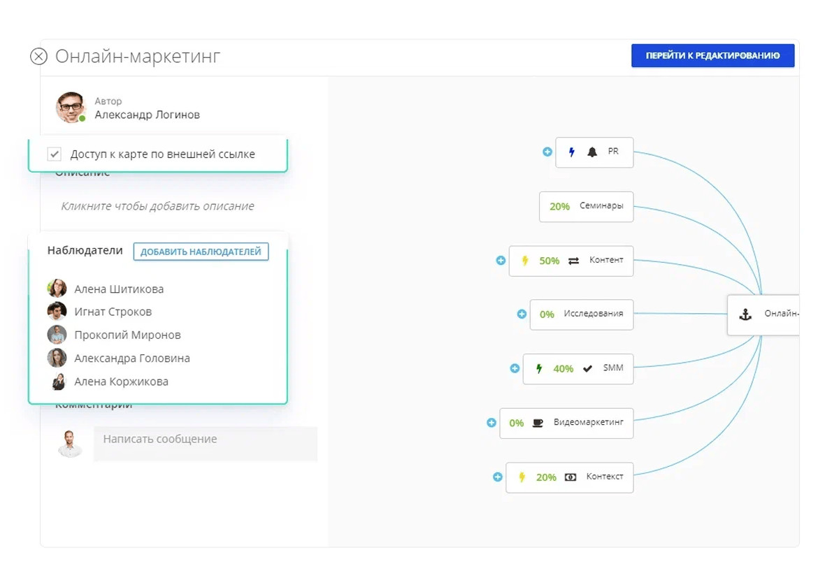
Task: Click the 20% progress in Семинары node
Action: point(559,207)
